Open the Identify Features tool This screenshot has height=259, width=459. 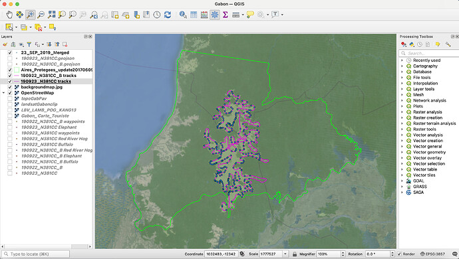tap(183, 15)
